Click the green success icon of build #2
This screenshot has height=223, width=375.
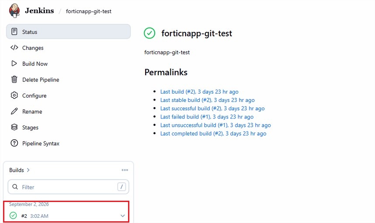tap(13, 216)
